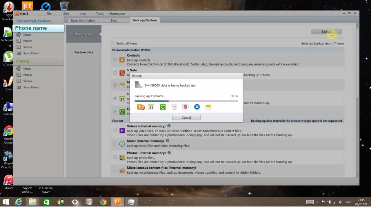This screenshot has height=208, width=371.
Task: Check the S Note backup checkbox
Action: 115,73
